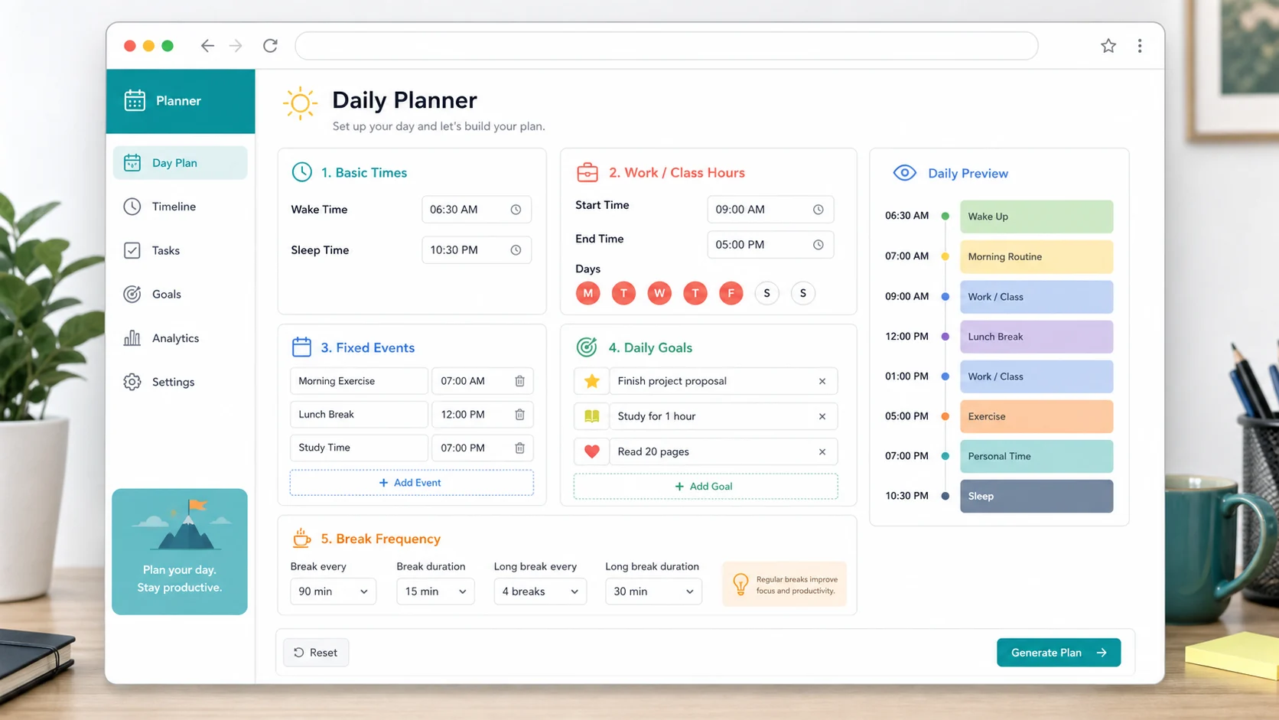Select the dark Sleep preview block

coord(1037,496)
